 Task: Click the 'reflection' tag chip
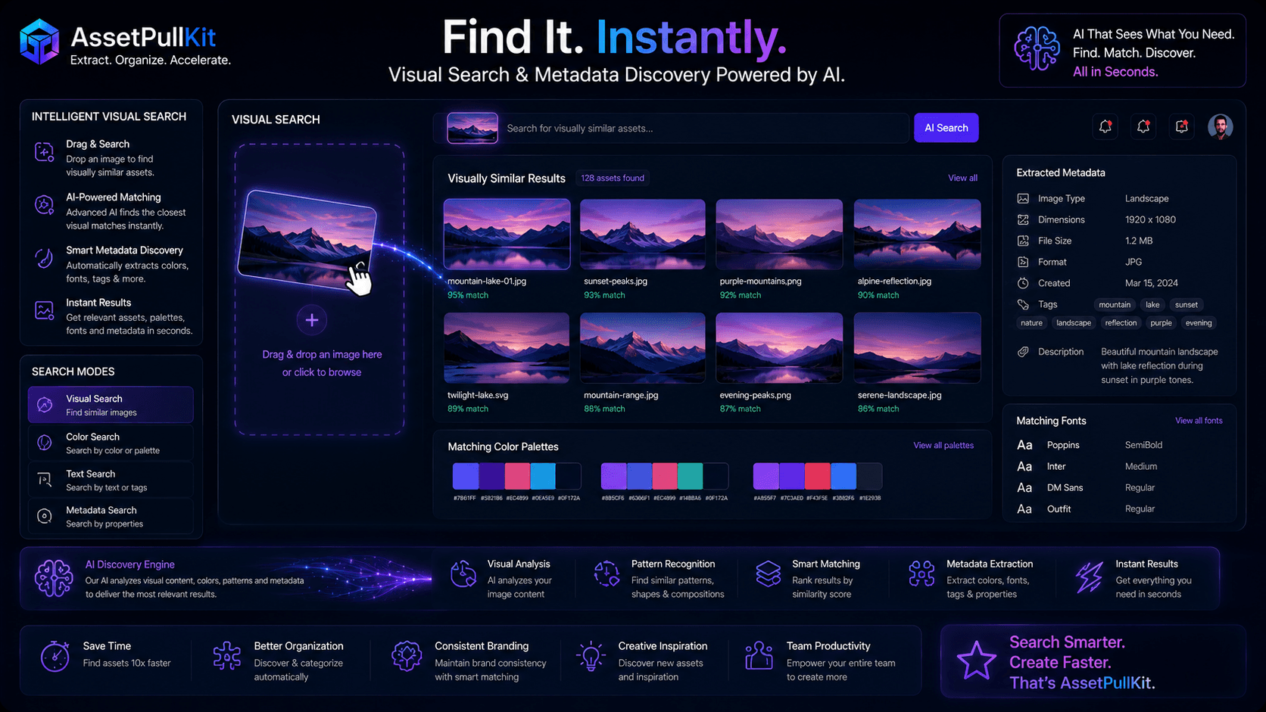[x=1121, y=323]
